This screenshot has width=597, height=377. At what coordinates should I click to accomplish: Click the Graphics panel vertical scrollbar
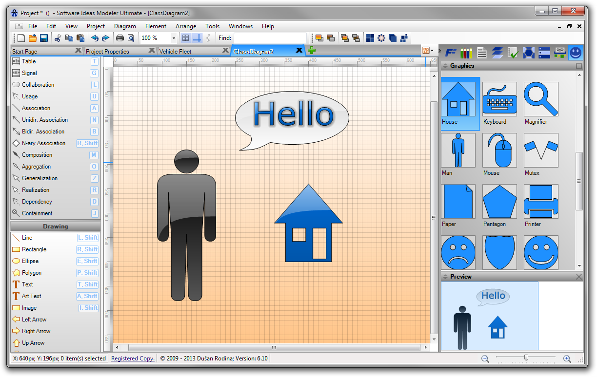click(579, 181)
